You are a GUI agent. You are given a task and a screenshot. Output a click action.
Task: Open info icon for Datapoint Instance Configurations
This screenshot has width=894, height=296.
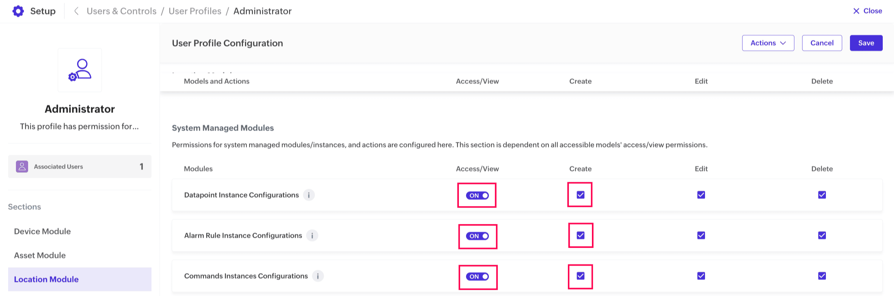pyautogui.click(x=309, y=195)
